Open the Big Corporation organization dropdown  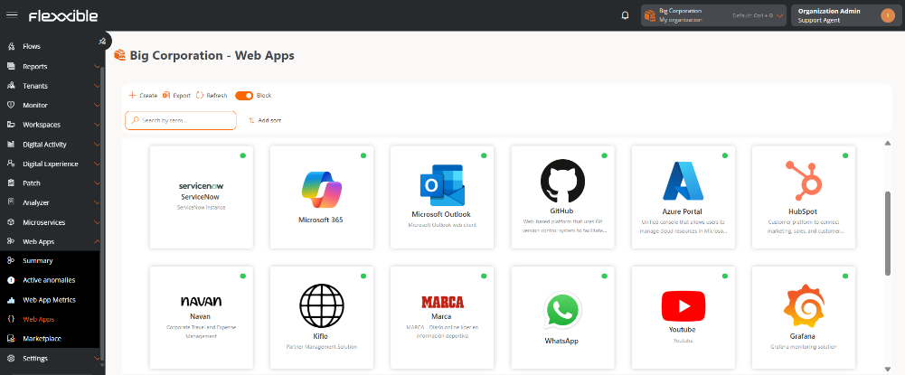[x=714, y=15]
